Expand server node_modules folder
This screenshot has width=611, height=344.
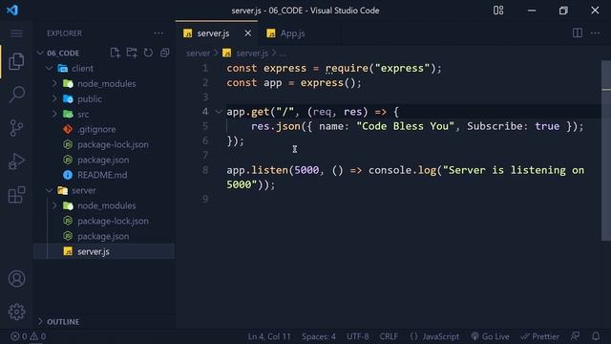point(55,205)
